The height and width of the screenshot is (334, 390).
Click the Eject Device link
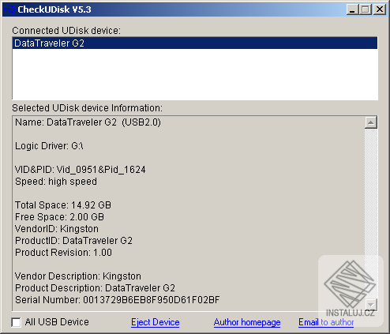pyautogui.click(x=156, y=322)
